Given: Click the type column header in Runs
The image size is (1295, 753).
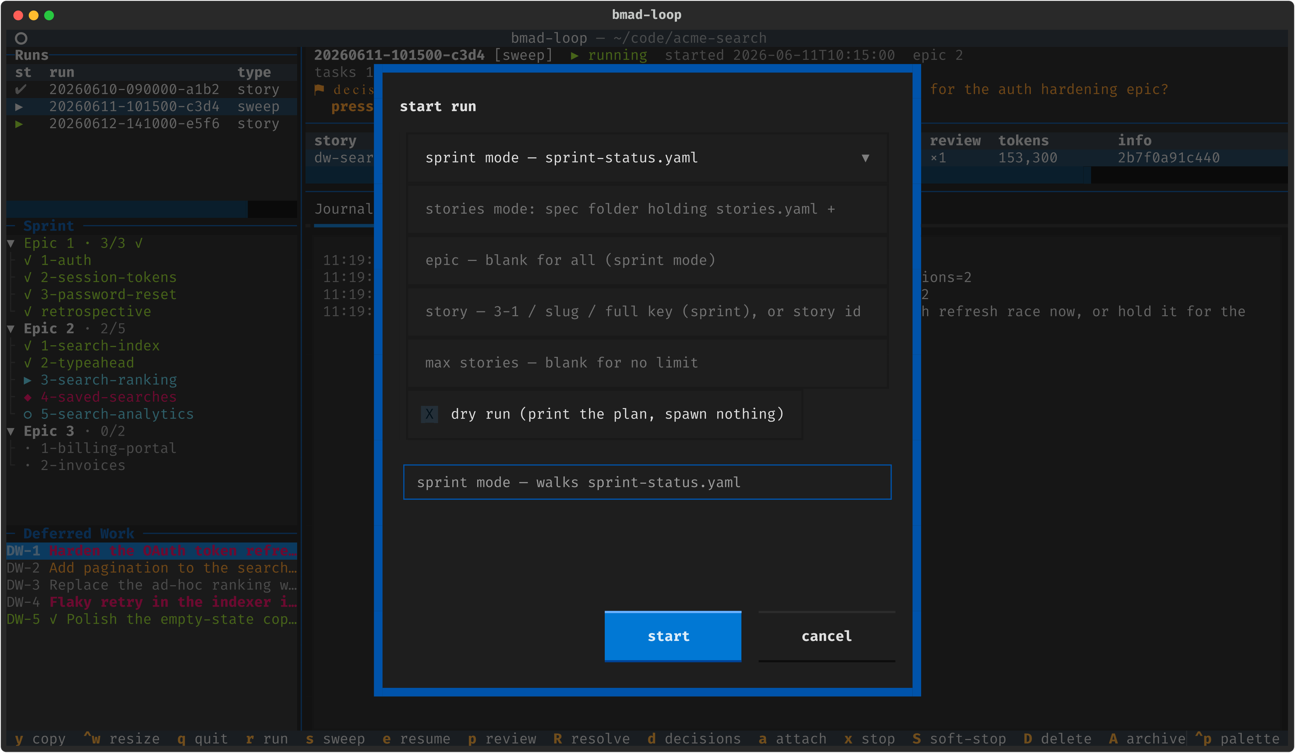Looking at the screenshot, I should coord(254,72).
